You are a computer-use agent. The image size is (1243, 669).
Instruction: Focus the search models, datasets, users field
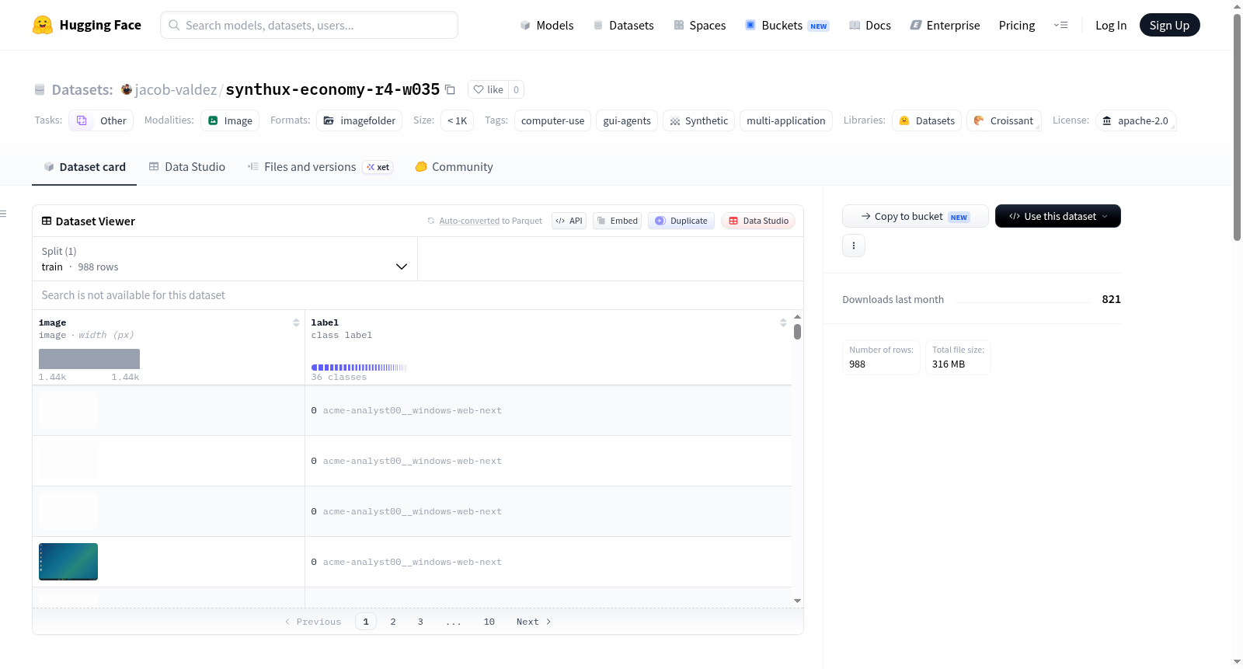click(x=309, y=25)
